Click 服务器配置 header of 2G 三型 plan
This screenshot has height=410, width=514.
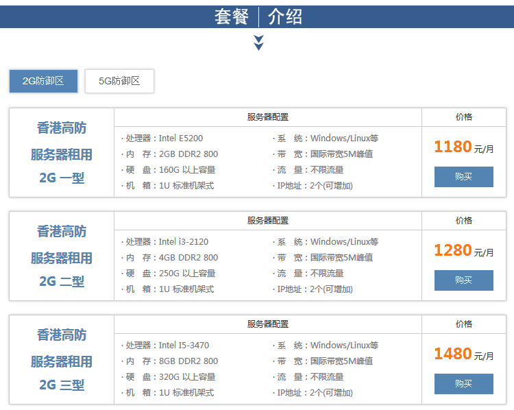point(268,324)
